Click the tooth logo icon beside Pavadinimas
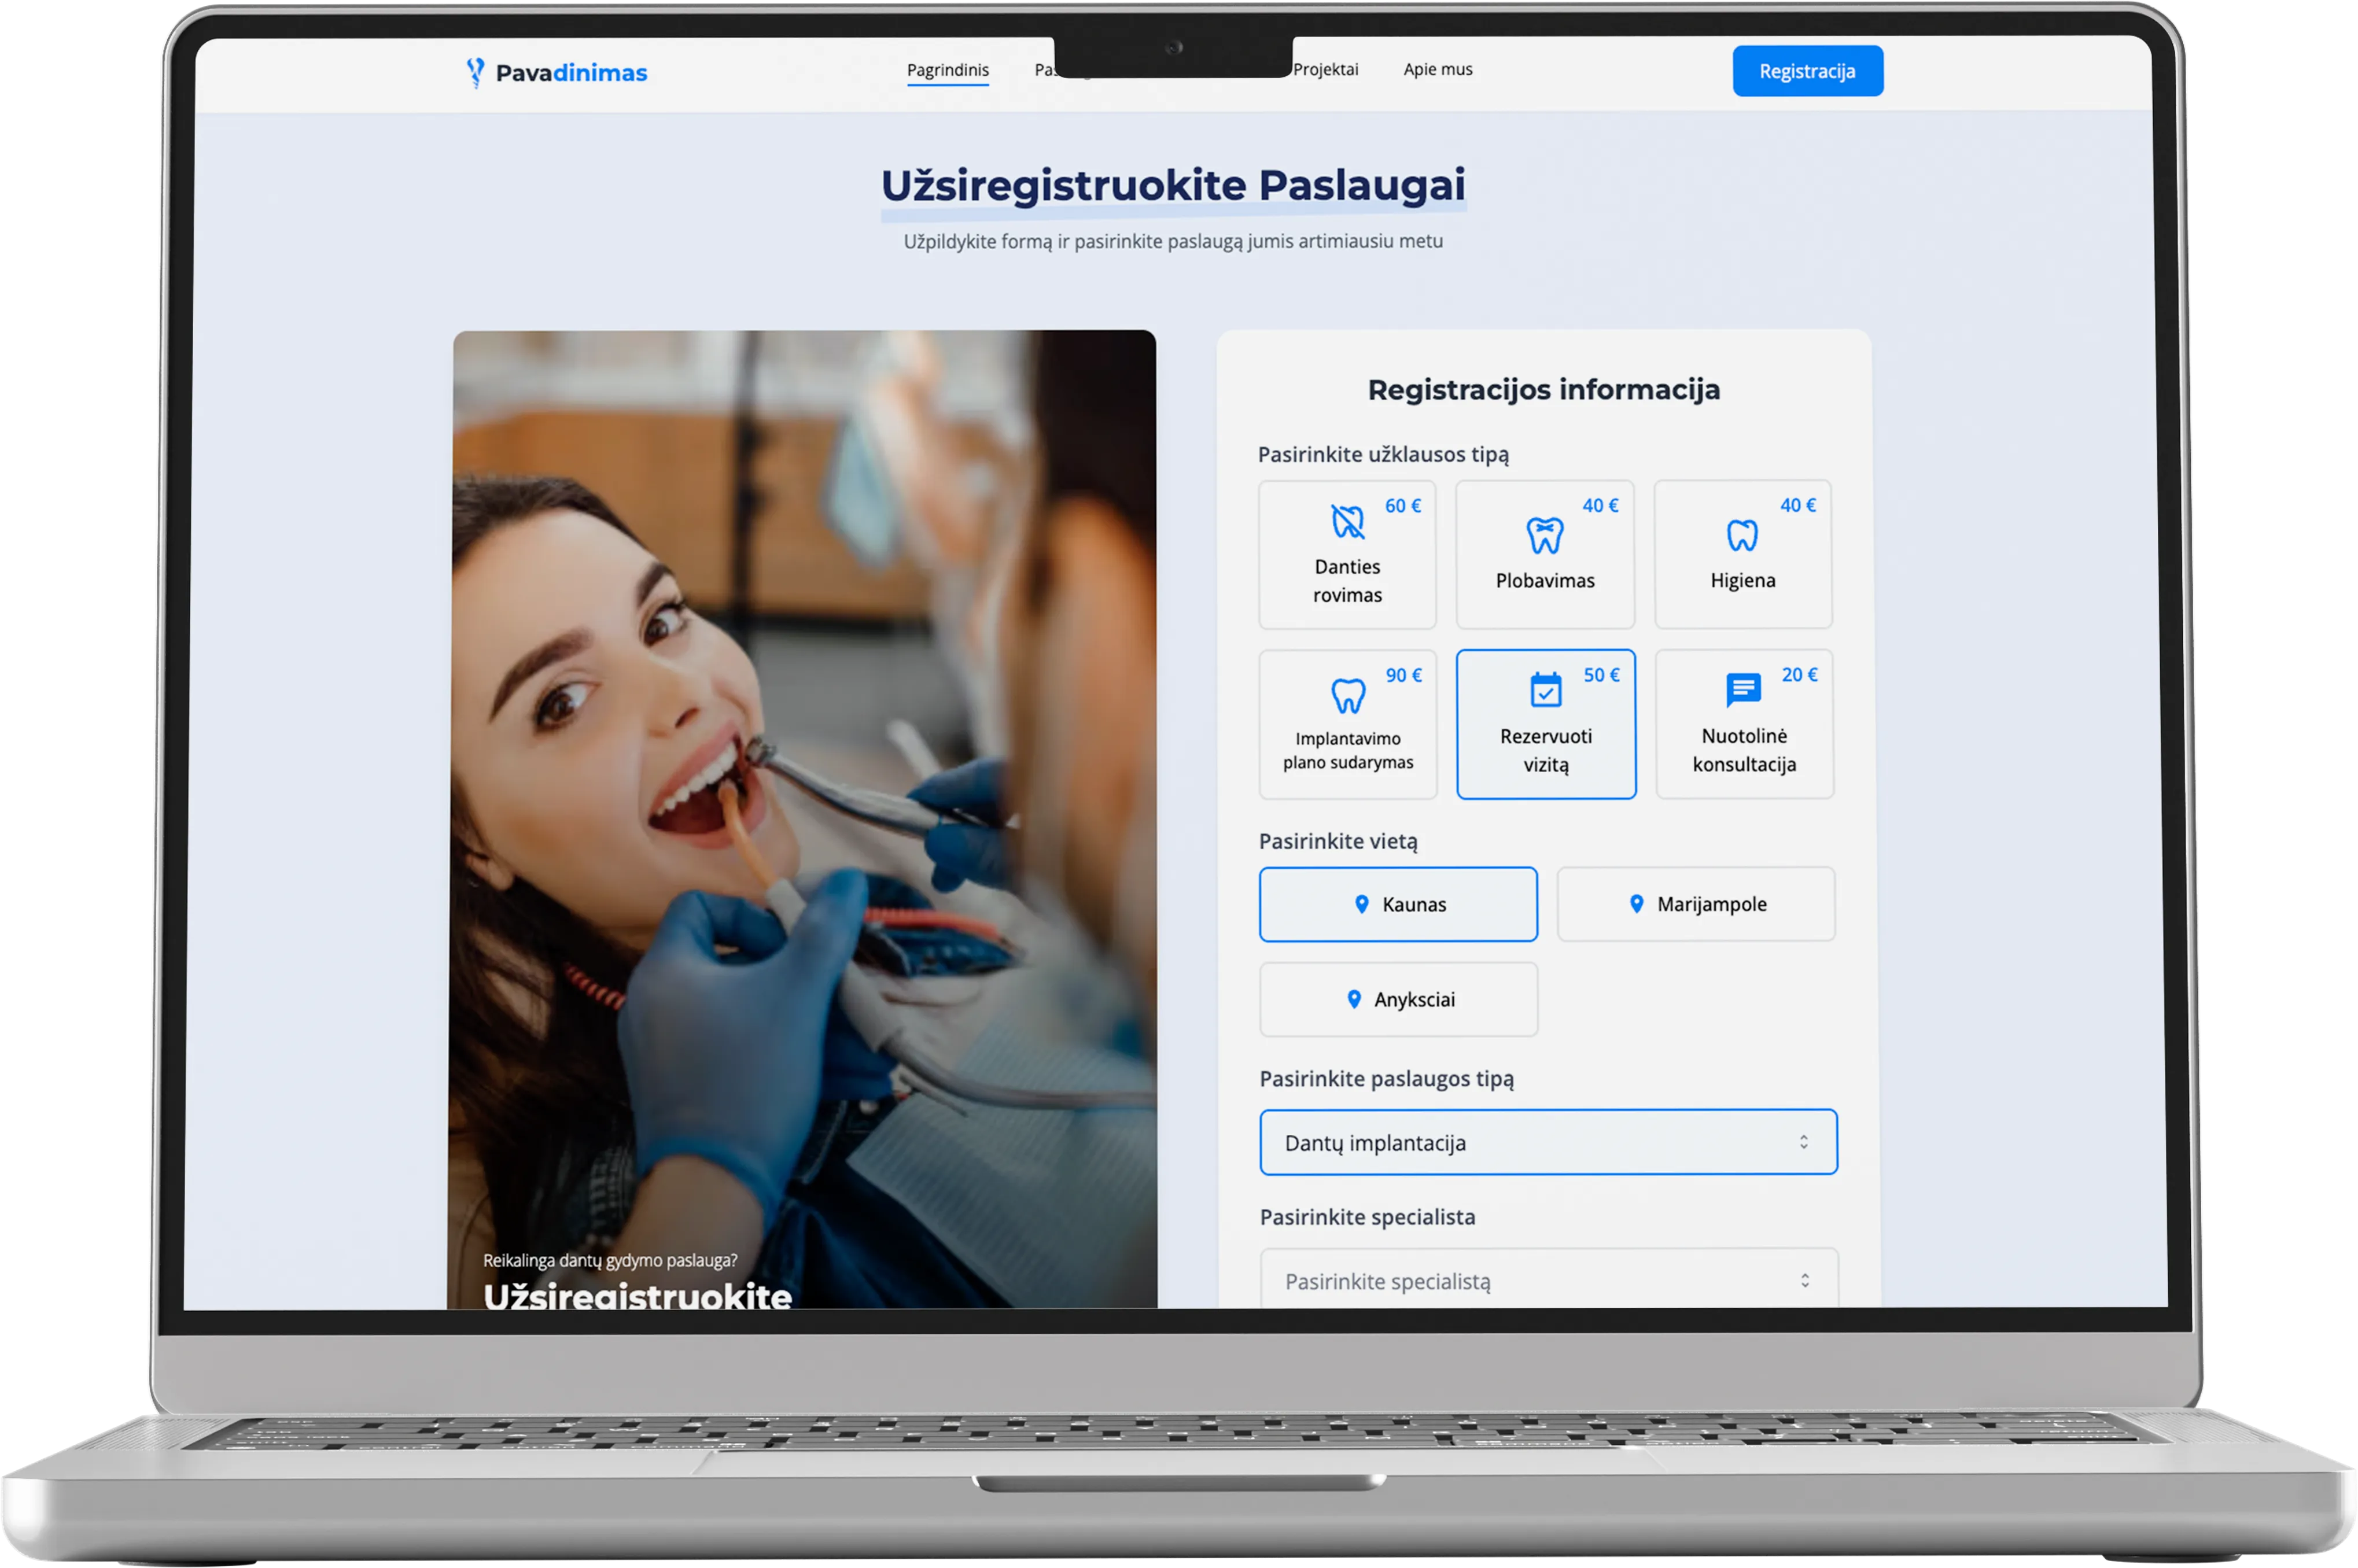 [x=475, y=72]
